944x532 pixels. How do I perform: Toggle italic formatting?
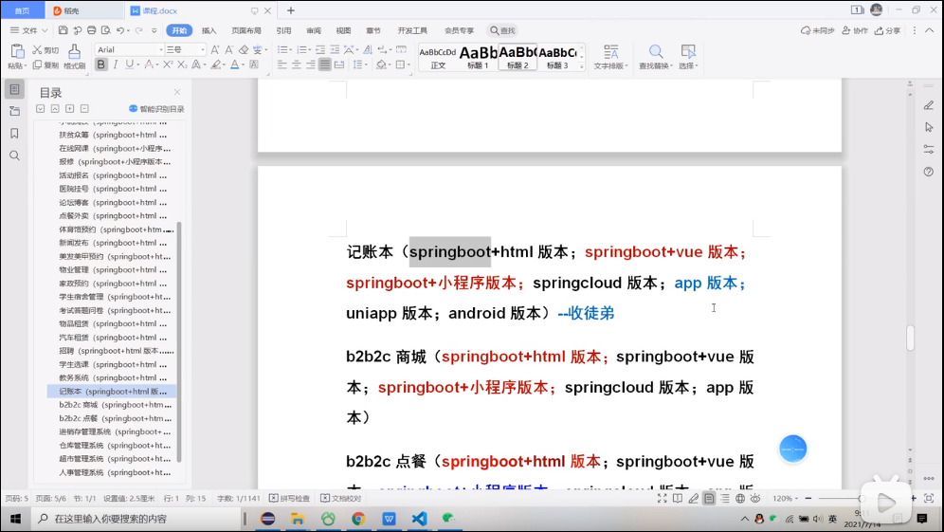(x=115, y=64)
